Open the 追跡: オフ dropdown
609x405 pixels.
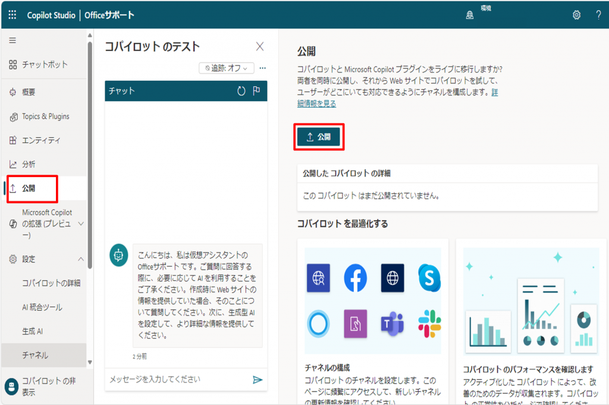coord(227,68)
